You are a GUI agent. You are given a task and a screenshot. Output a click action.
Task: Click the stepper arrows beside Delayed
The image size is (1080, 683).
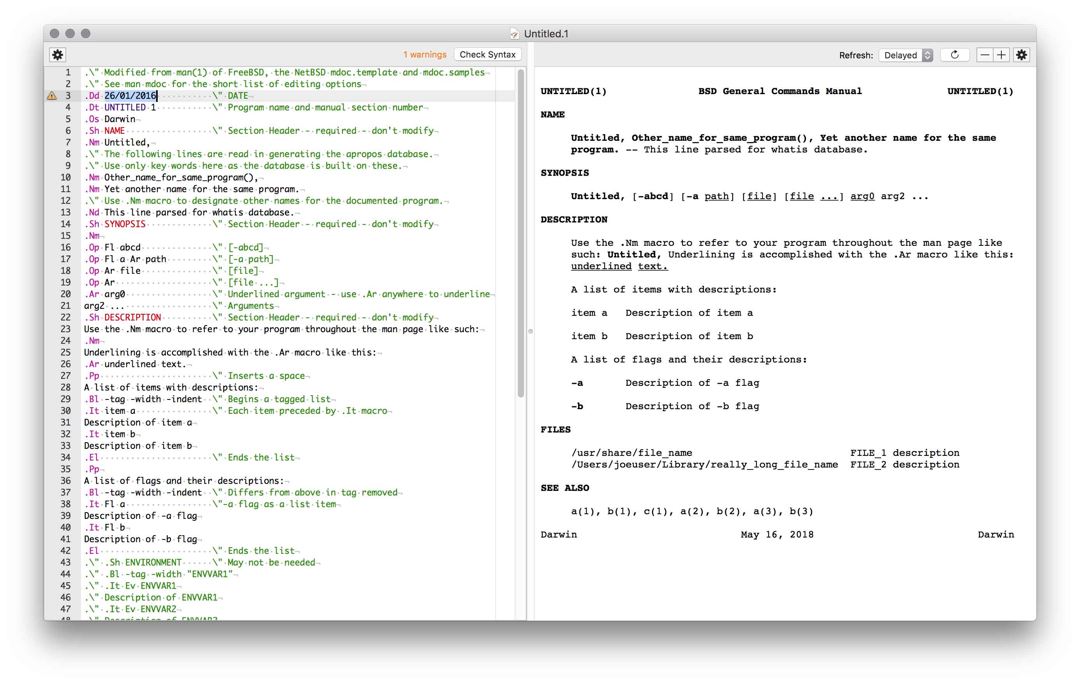(927, 55)
